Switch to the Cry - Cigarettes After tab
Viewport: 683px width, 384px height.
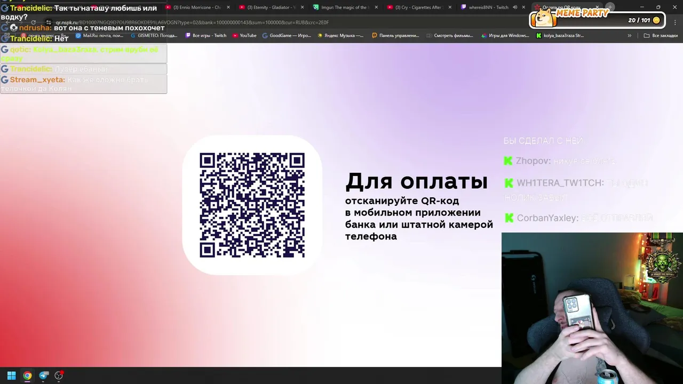419,7
